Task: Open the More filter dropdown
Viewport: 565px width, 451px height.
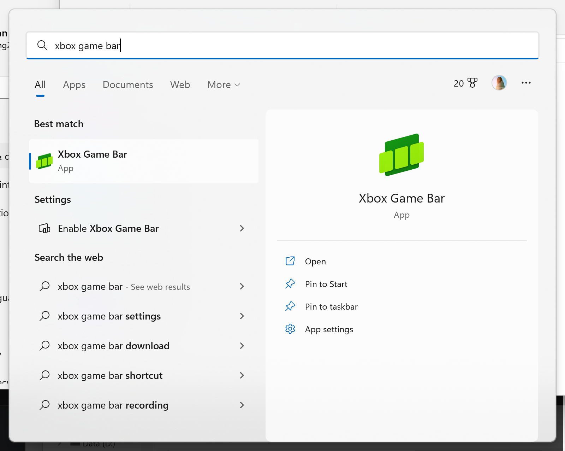Action: pos(224,85)
